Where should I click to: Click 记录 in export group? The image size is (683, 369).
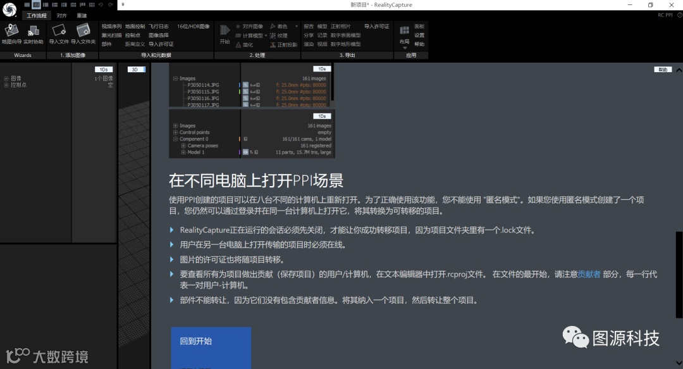(x=323, y=35)
